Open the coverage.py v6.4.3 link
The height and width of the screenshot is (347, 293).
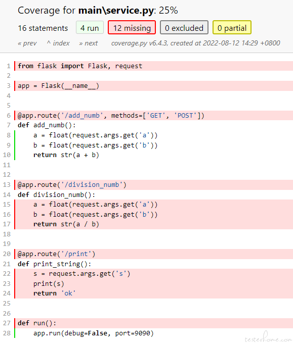pyautogui.click(x=139, y=43)
